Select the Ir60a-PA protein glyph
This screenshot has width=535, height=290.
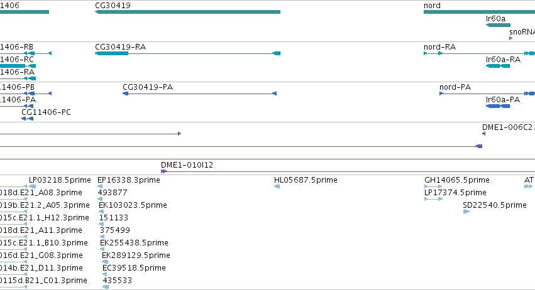tap(498, 106)
